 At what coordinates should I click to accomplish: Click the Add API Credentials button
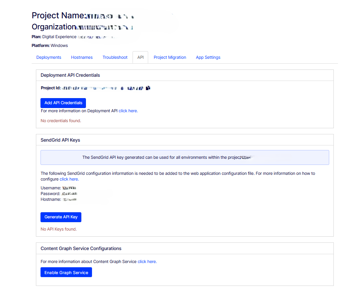63,103
